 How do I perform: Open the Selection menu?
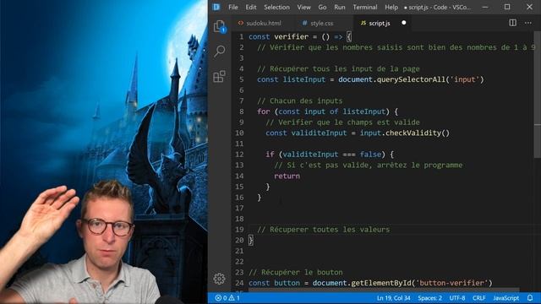click(276, 7)
